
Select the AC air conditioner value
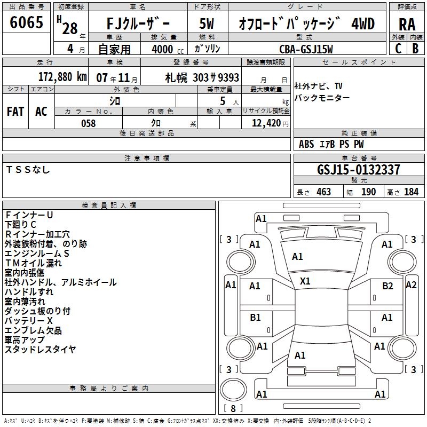[41, 111]
